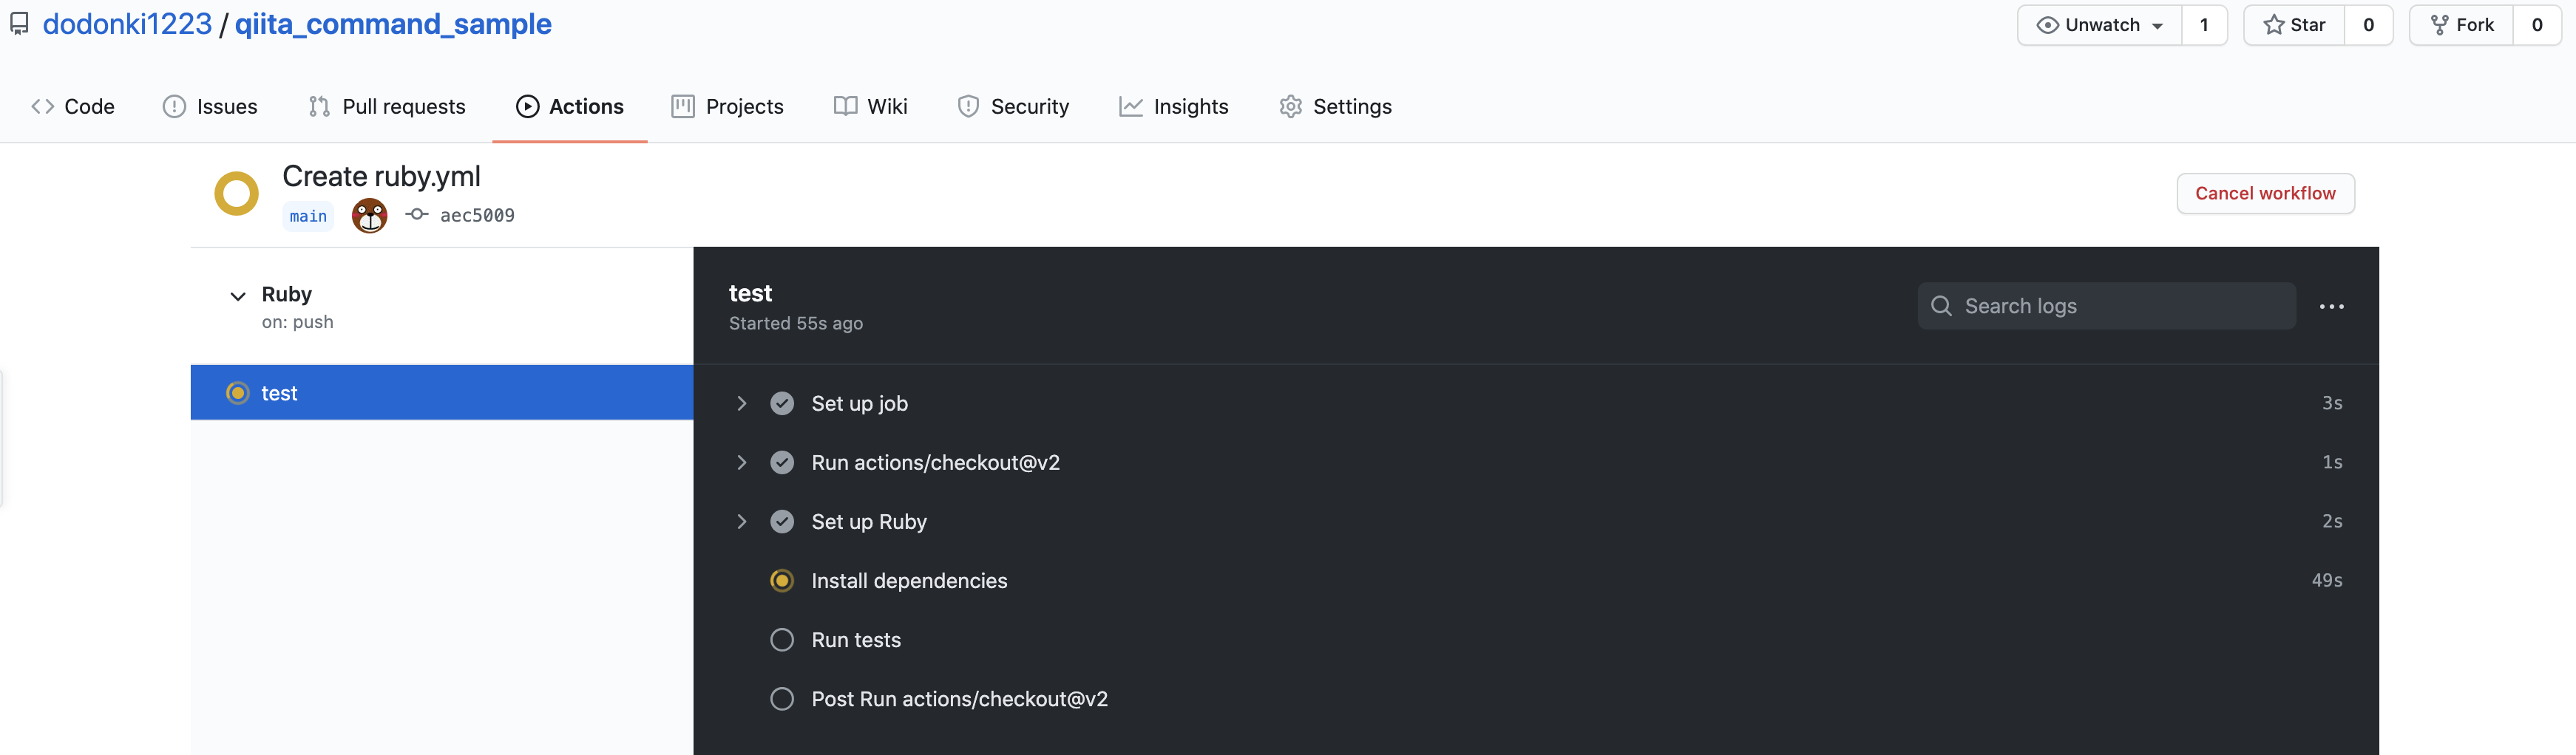Click Run actions/checkout@v2 success checkmark
Viewport: 2576px width, 755px height.
coord(782,462)
